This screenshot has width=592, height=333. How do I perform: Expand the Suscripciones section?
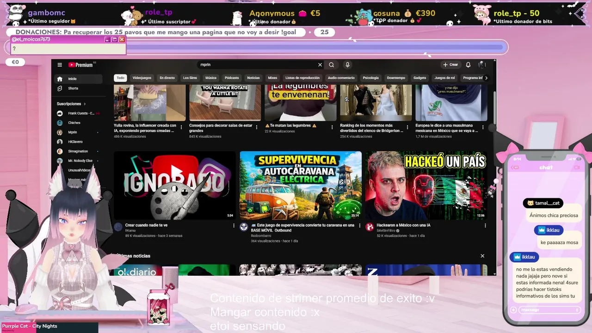tap(71, 104)
